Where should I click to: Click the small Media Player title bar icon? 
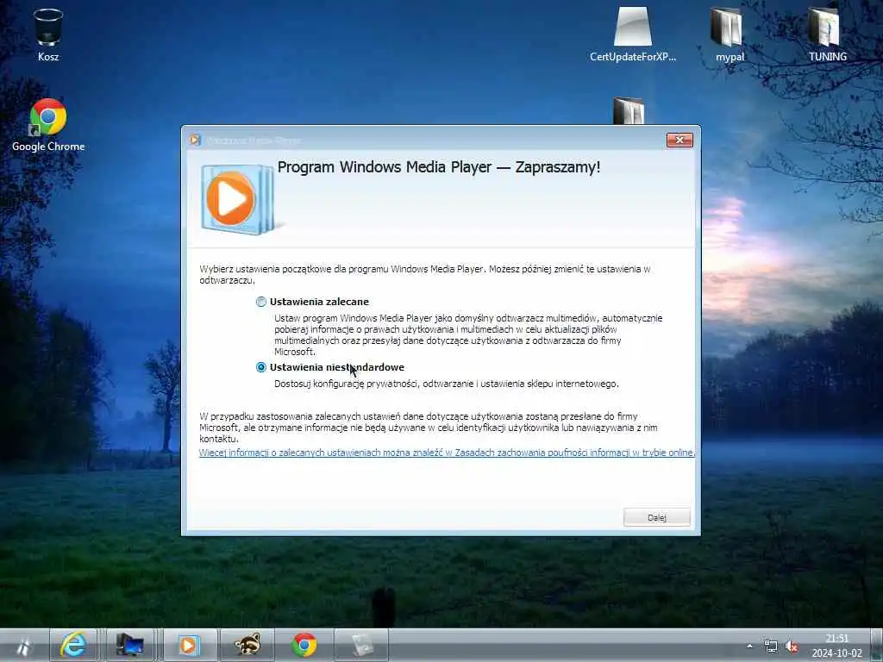tap(195, 140)
